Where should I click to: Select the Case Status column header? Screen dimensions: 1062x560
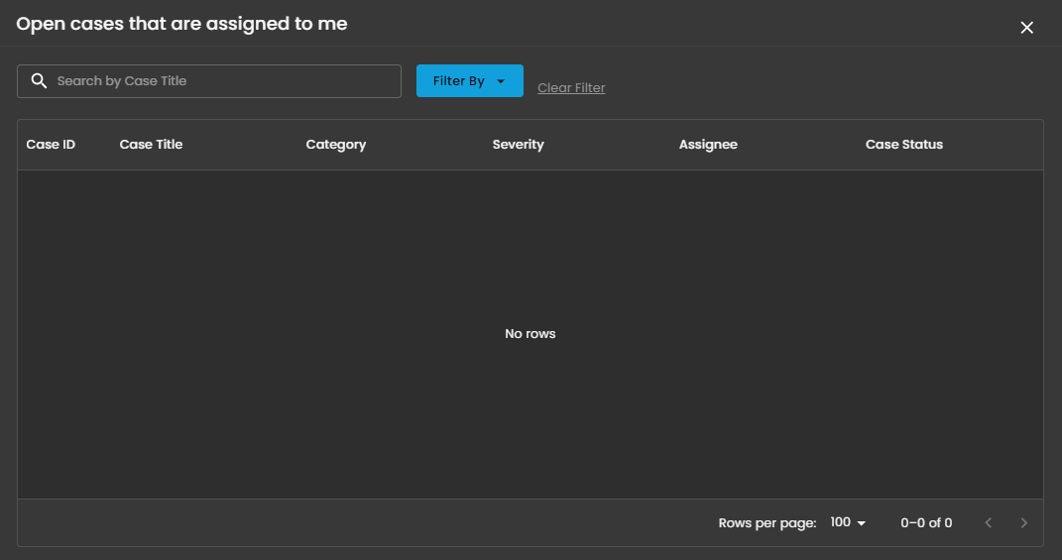(x=903, y=145)
